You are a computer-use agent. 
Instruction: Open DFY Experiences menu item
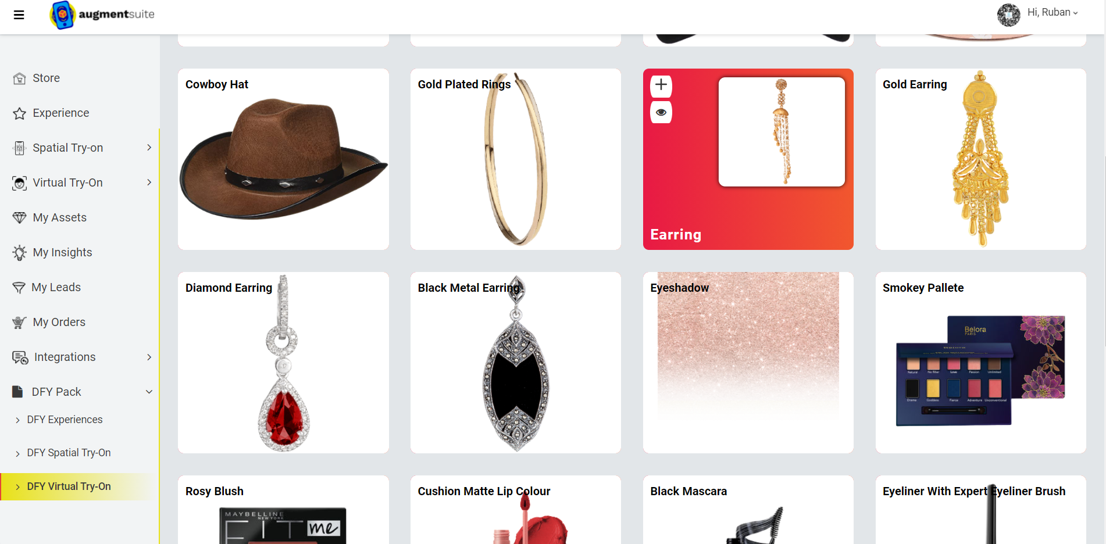65,420
